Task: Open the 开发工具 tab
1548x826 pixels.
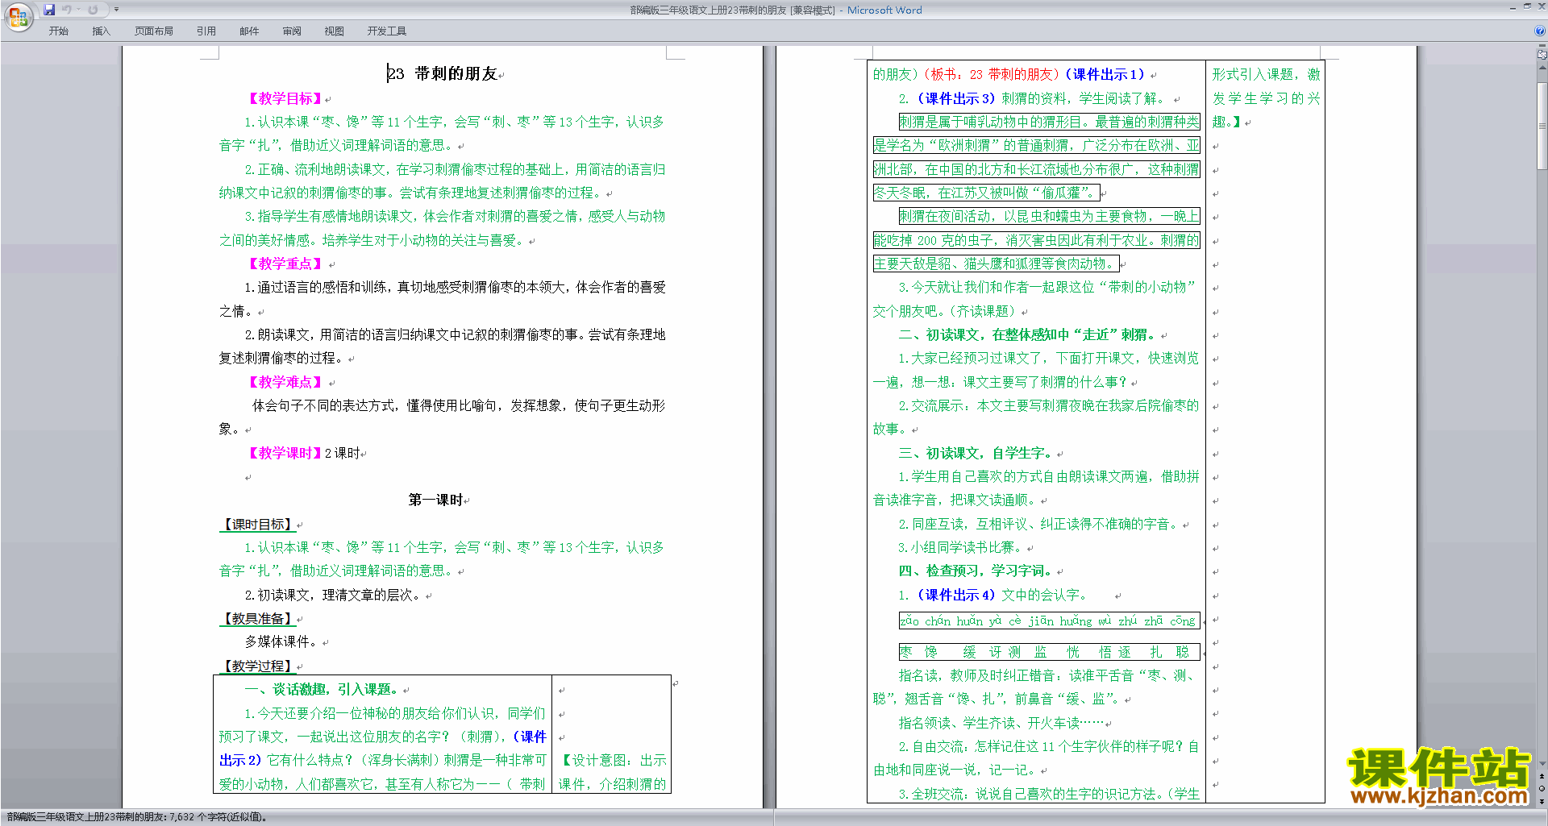Action: coord(387,31)
